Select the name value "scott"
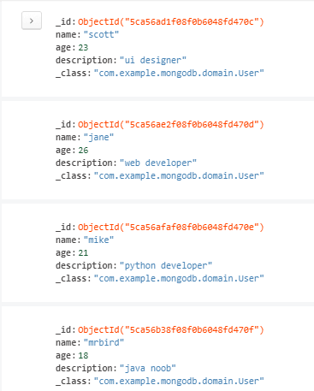 click(x=101, y=34)
